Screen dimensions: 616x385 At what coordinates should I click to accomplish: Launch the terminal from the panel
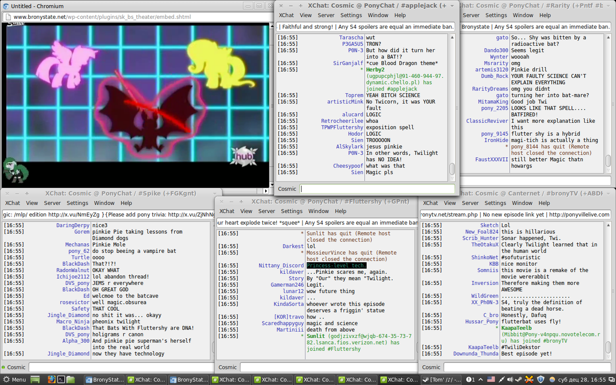[x=61, y=379]
